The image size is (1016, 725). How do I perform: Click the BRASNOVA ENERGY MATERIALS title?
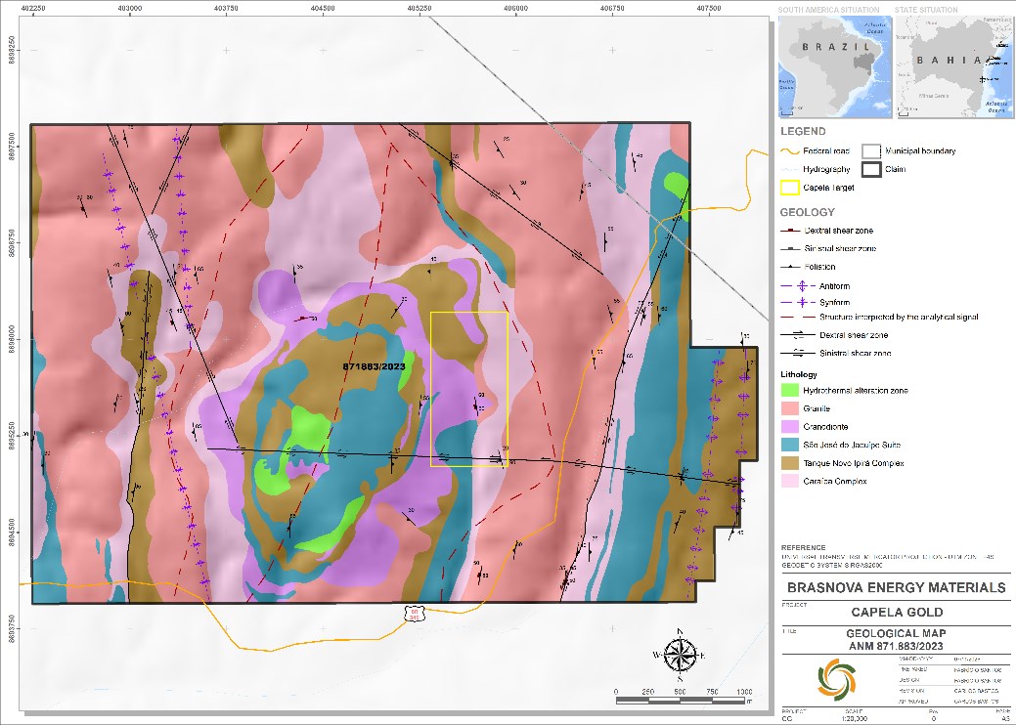[x=896, y=588]
